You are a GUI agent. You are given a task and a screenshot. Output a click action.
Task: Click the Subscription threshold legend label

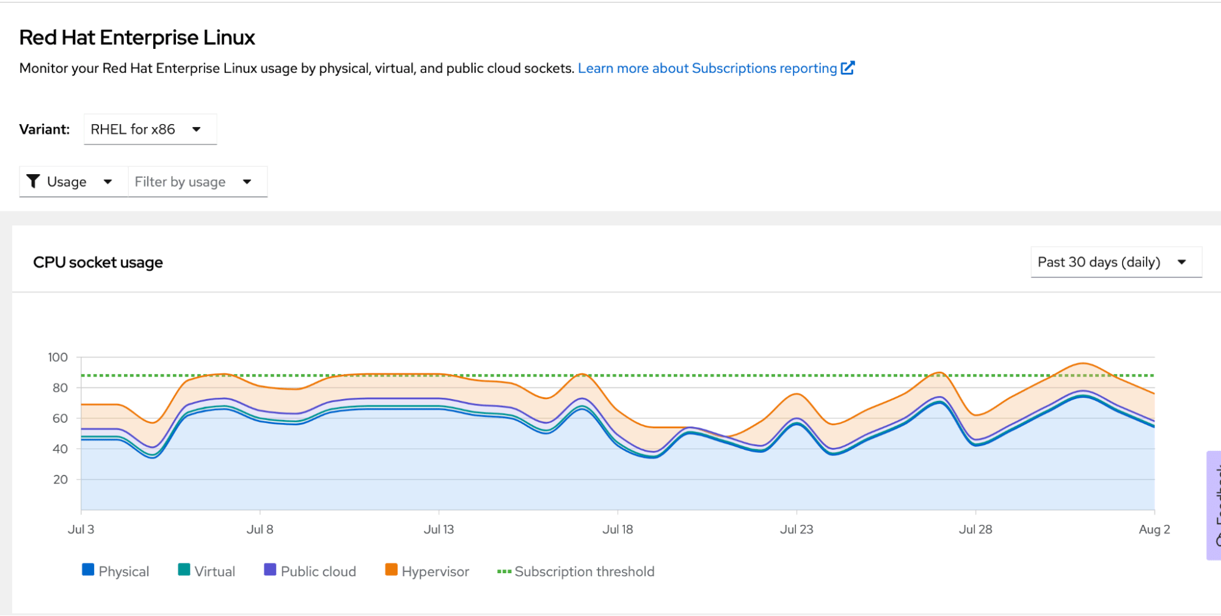[585, 571]
